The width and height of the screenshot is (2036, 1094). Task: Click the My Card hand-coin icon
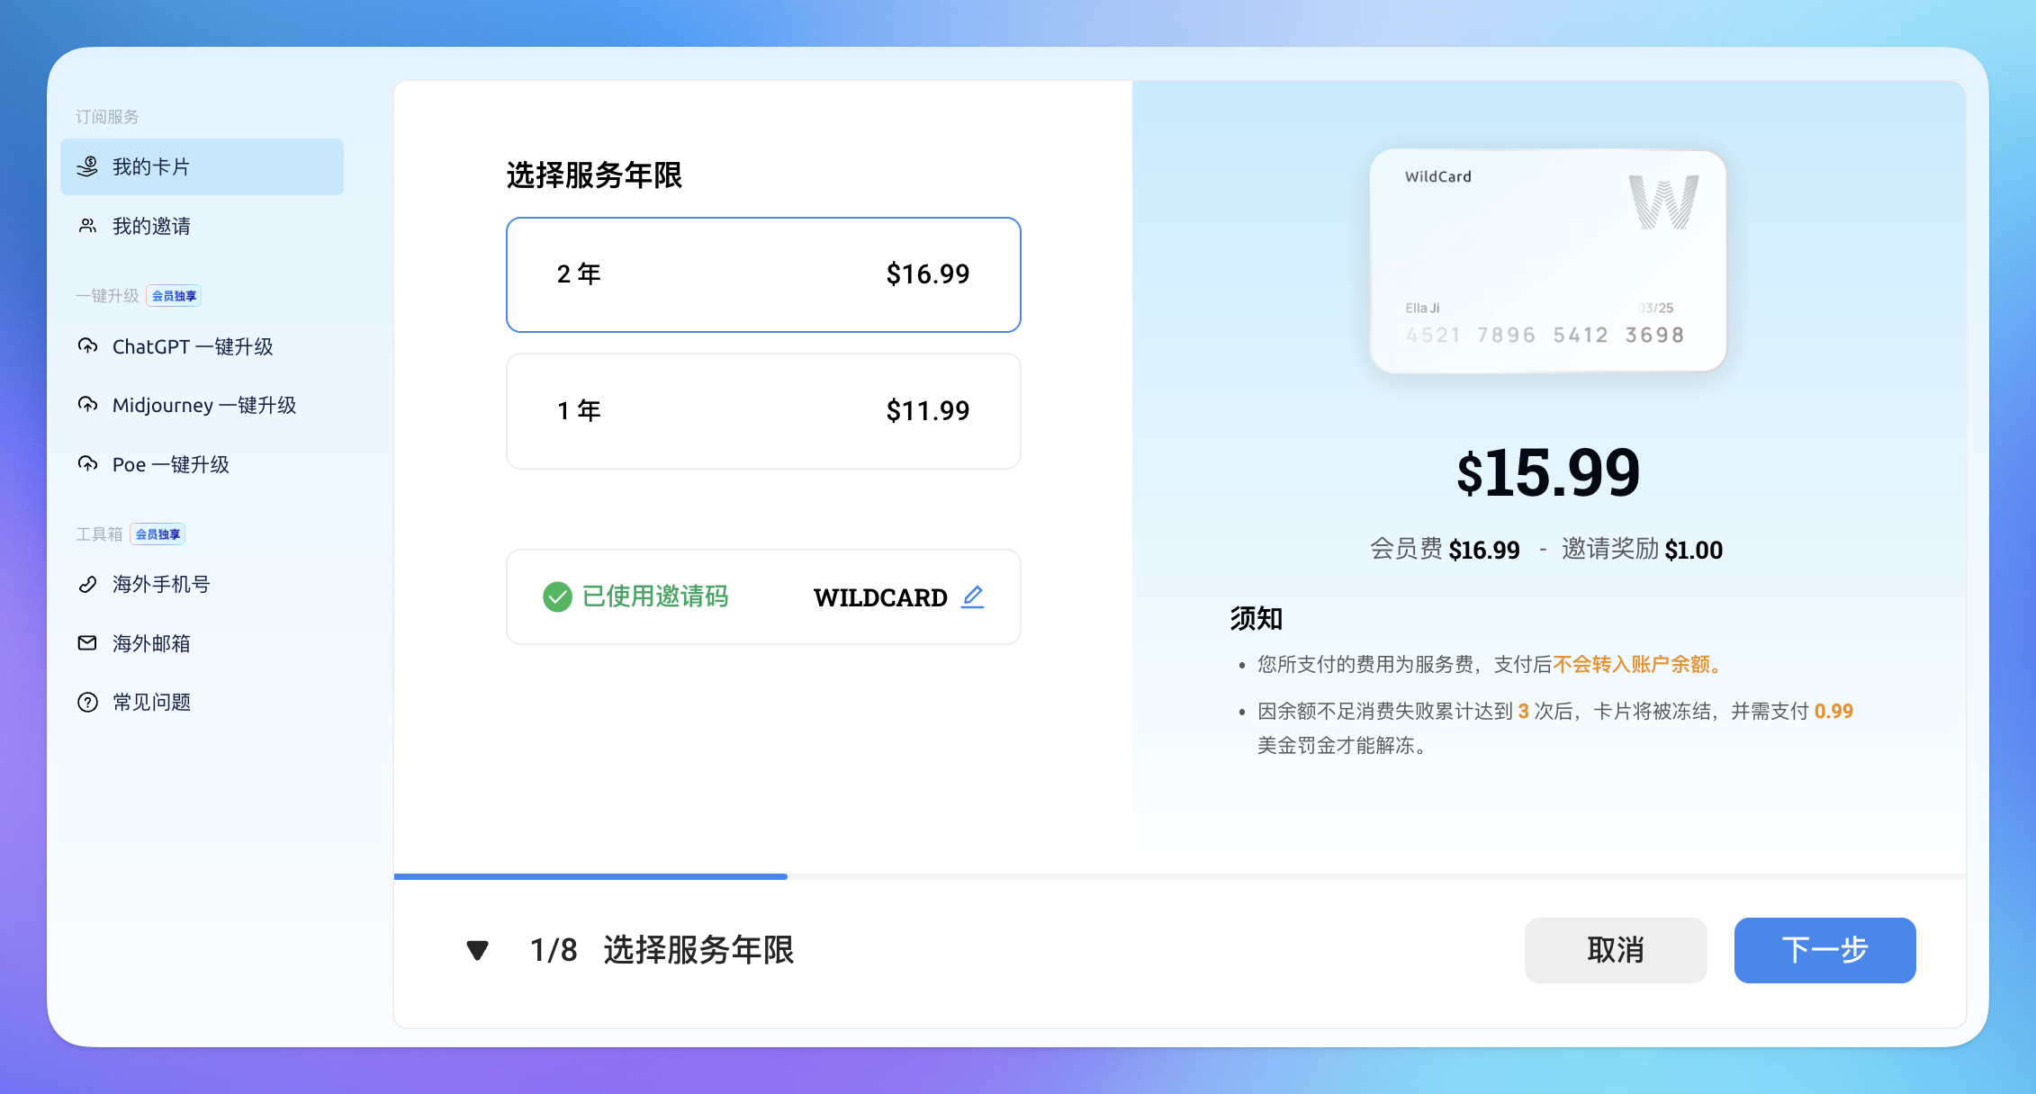[87, 166]
